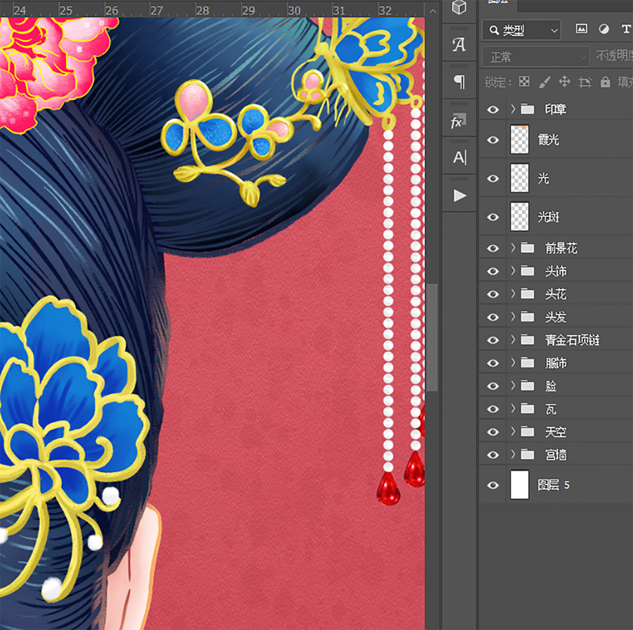Screen dimensions: 633x630
Task: Select 头饰 group folder icon
Action: click(527, 271)
